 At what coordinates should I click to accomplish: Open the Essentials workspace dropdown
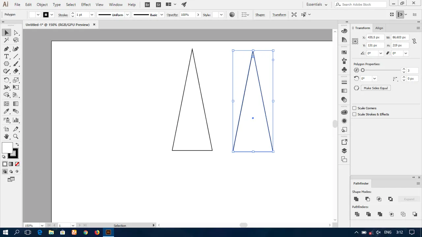[x=317, y=4]
